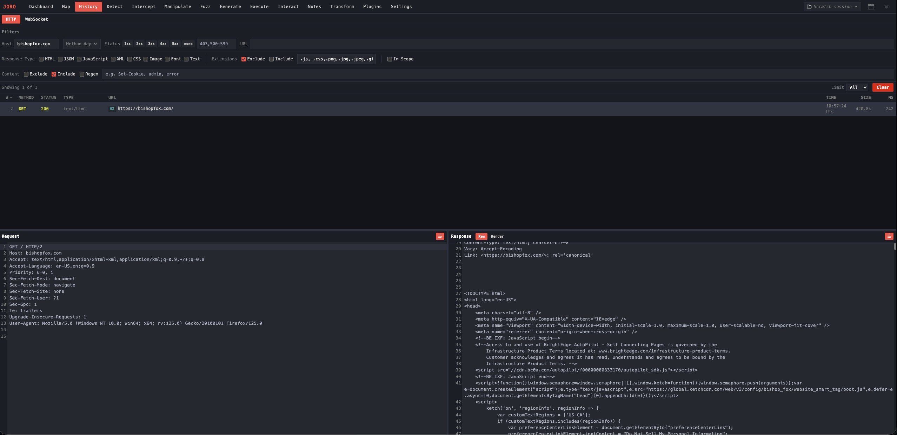
Task: Select the HTTP history sub-tab
Action: tap(11, 19)
